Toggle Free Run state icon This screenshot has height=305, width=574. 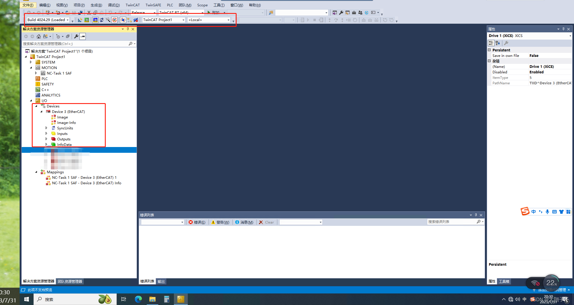114,20
